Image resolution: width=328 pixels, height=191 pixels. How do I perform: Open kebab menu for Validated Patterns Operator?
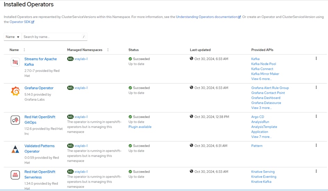point(316,145)
